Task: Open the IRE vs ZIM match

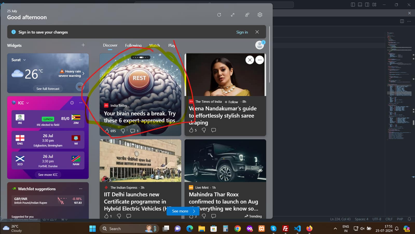Action: click(x=48, y=120)
